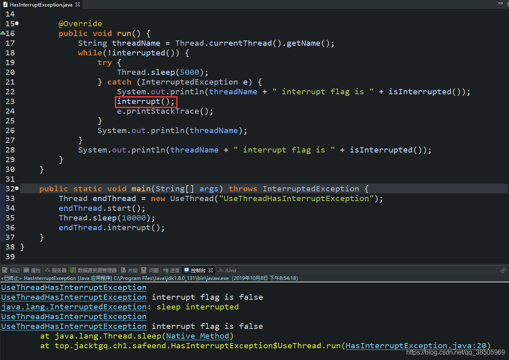Open the 服务器 (Servers) view tab
Viewport: 509px width, 360px height.
click(x=56, y=270)
